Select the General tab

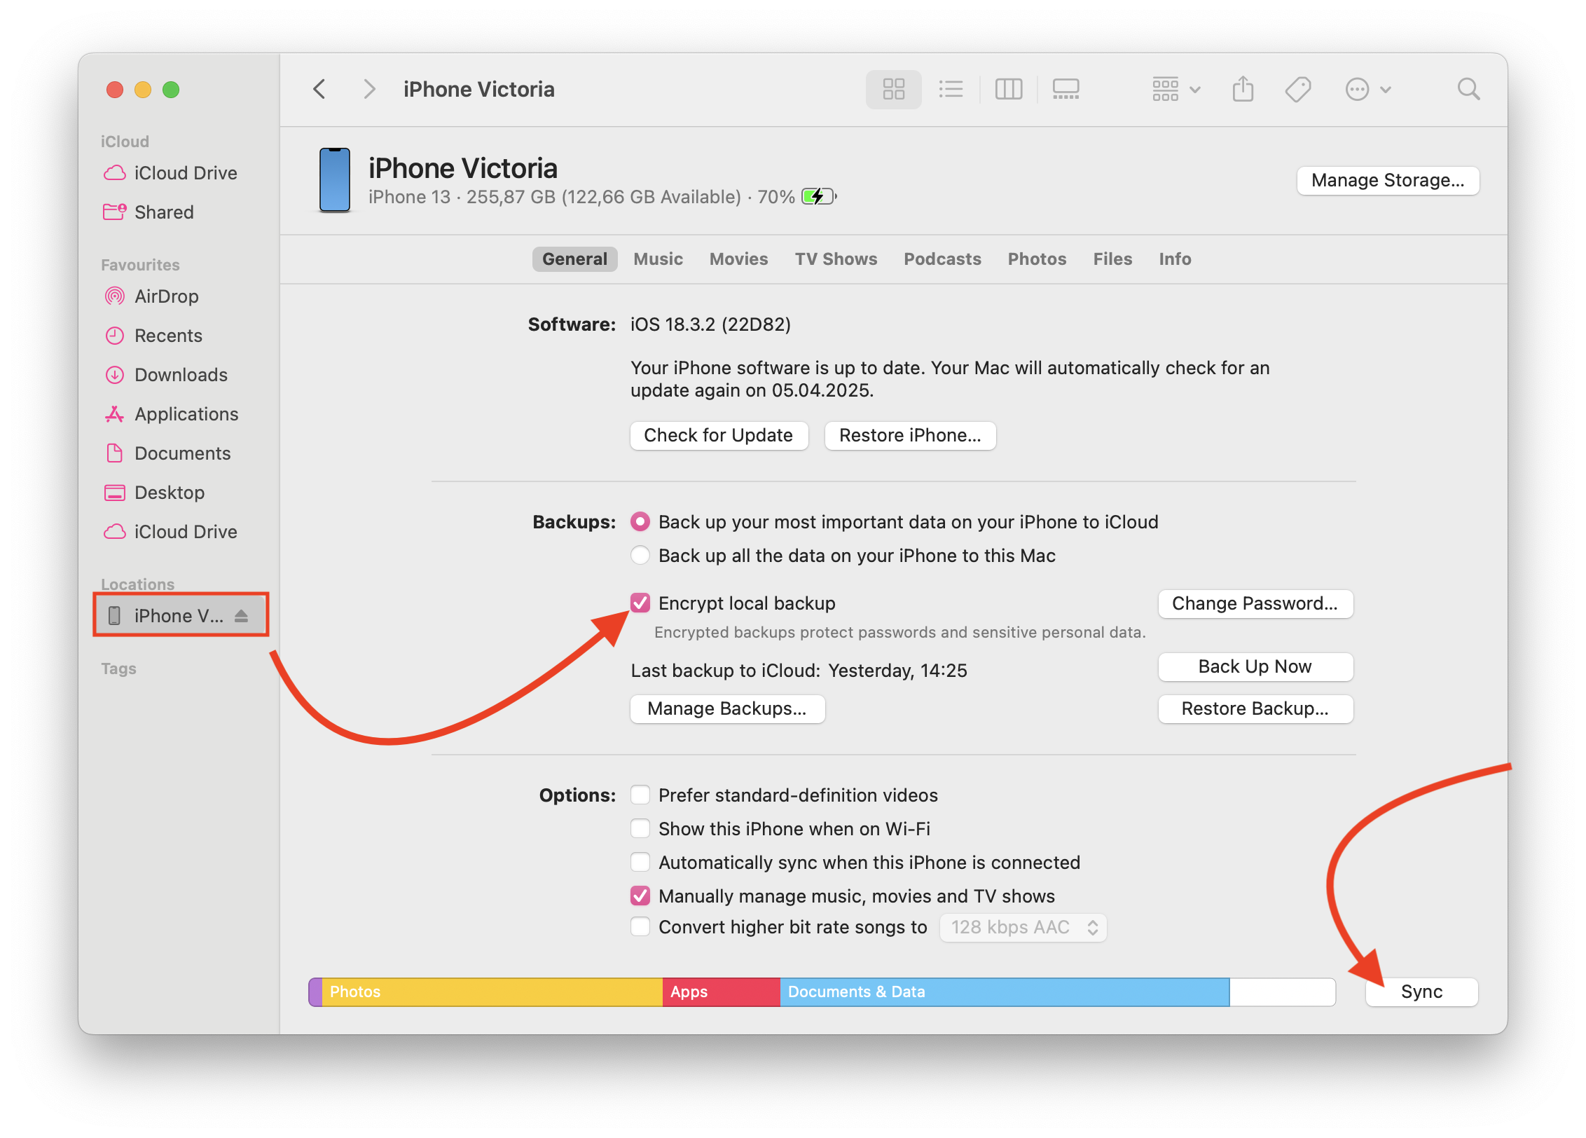pyautogui.click(x=574, y=259)
